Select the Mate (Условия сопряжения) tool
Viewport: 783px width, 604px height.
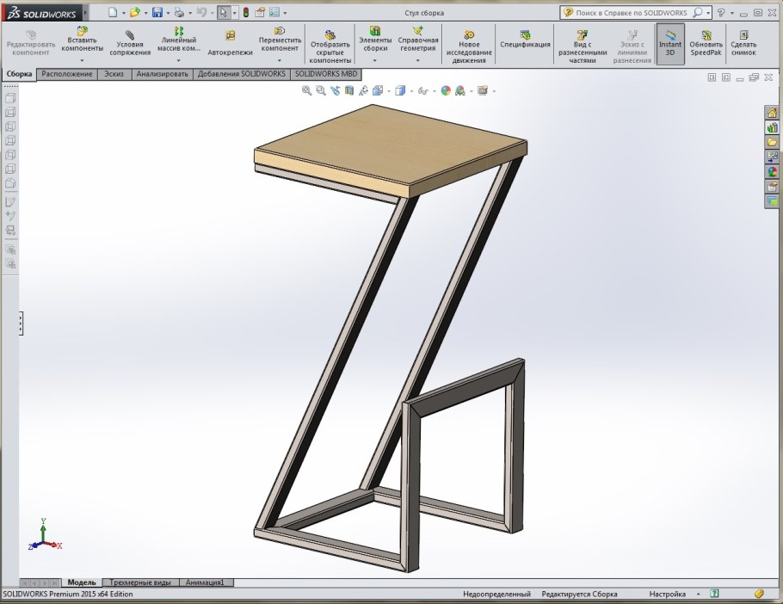(x=129, y=34)
